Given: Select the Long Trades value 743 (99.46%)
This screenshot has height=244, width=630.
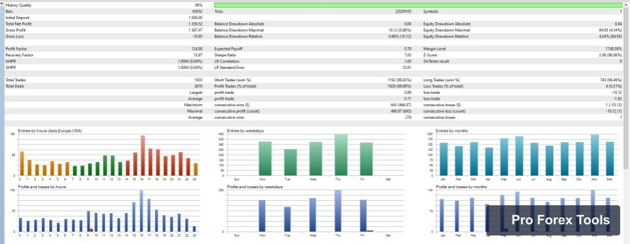Looking at the screenshot, I should coord(610,80).
